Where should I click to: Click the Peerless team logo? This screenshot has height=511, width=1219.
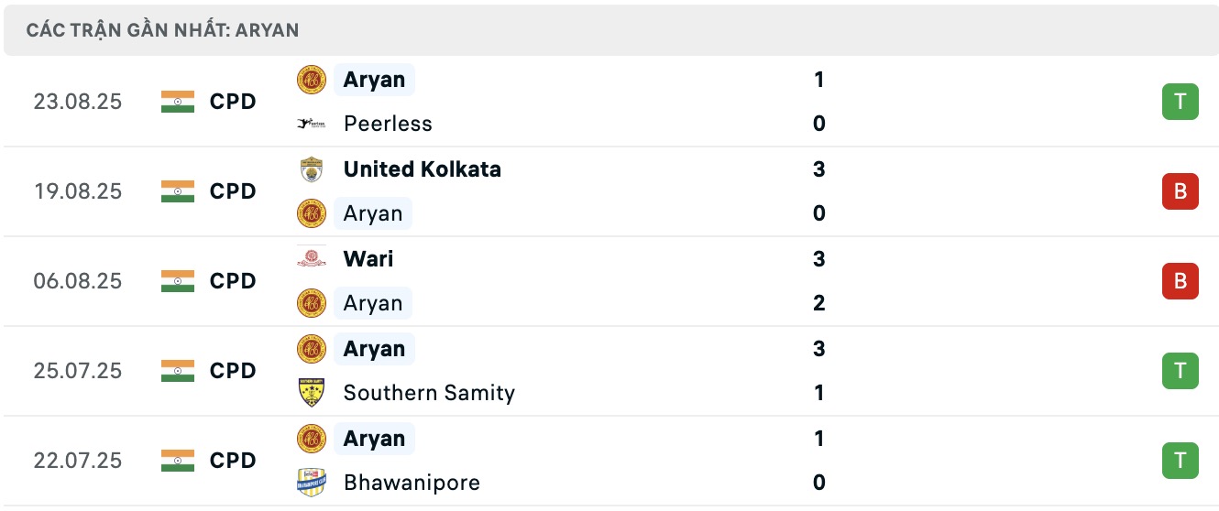point(312,124)
